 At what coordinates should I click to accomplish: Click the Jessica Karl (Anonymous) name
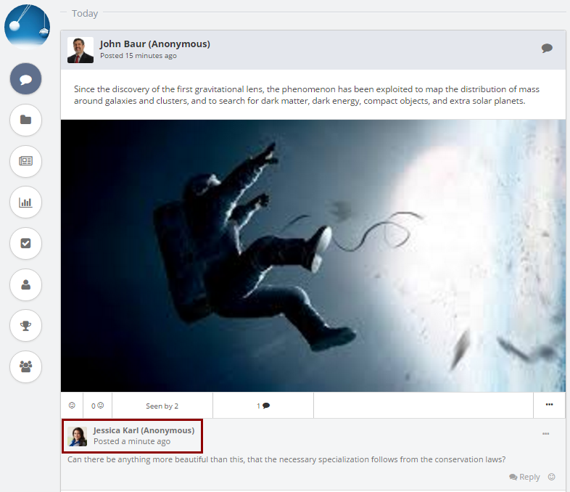(144, 430)
